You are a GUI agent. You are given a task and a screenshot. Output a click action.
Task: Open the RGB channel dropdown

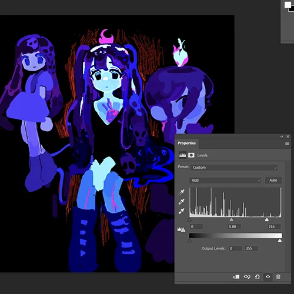pos(225,181)
